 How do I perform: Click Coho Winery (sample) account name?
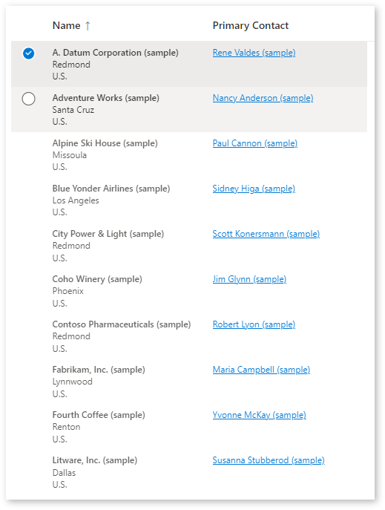coord(97,279)
